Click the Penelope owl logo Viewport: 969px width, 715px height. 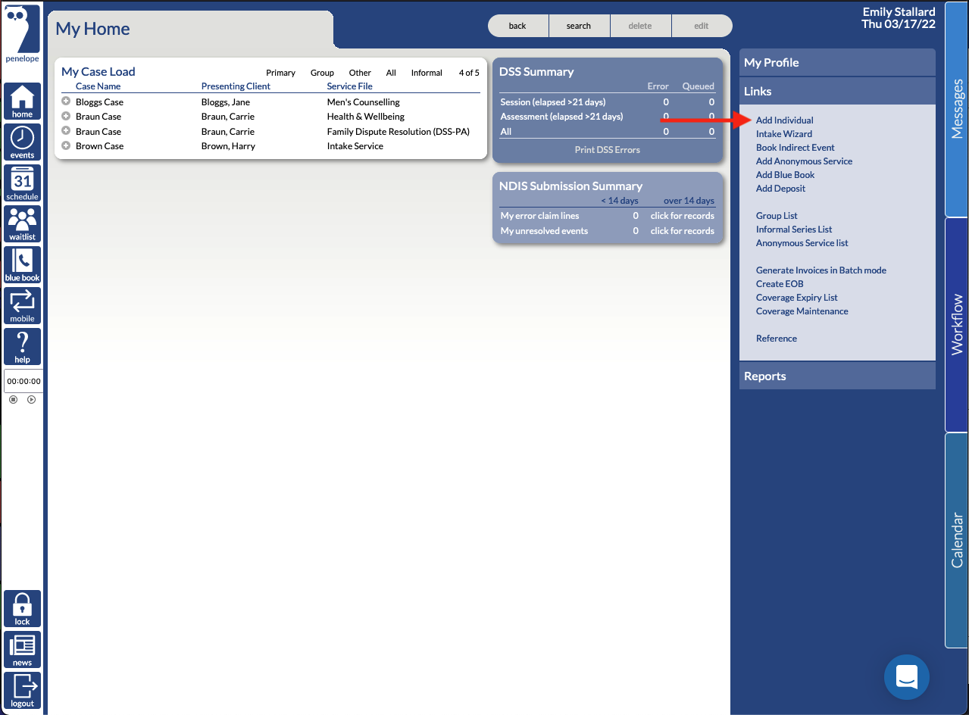point(22,34)
